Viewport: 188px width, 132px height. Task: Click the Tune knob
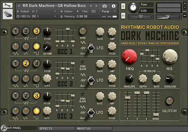click(x=133, y=8)
